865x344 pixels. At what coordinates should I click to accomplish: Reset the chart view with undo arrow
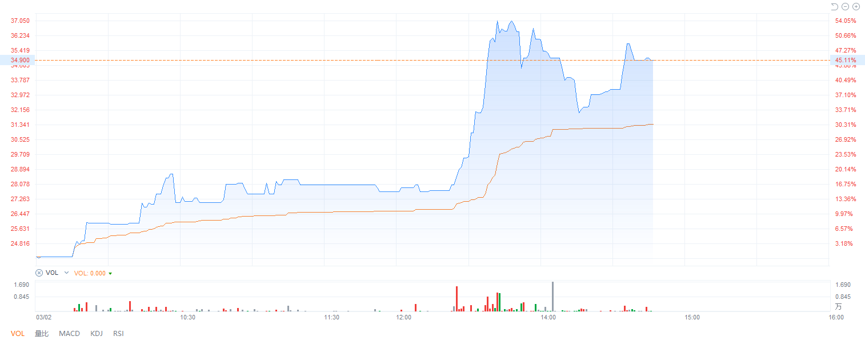pyautogui.click(x=834, y=7)
